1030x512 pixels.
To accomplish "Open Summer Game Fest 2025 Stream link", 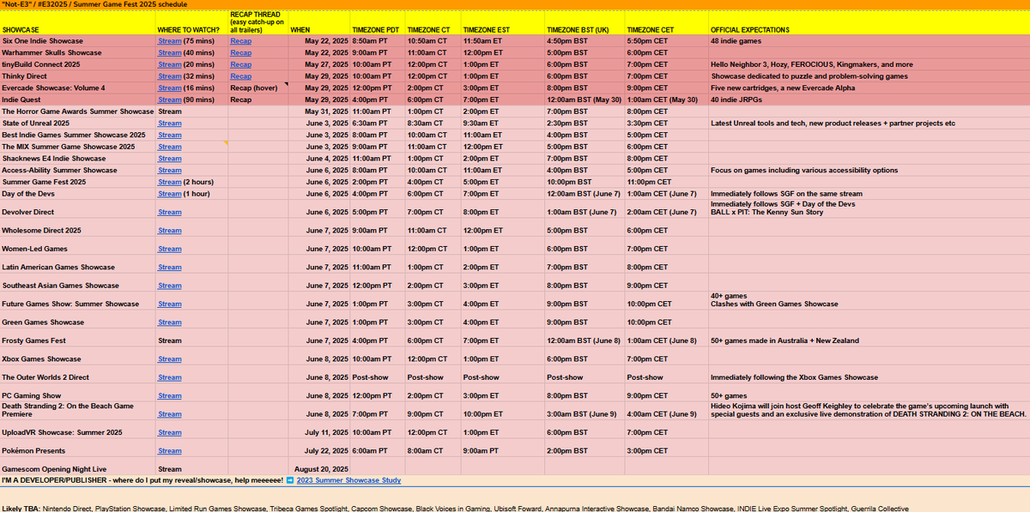I will 169,182.
